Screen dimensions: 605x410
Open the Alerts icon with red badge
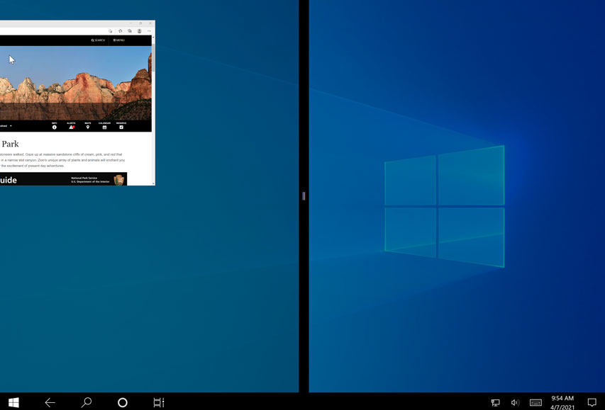[71, 126]
